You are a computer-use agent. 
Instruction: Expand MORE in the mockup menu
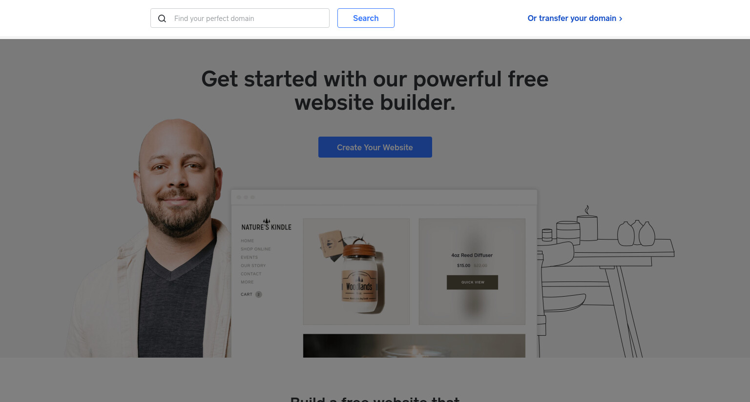(247, 282)
